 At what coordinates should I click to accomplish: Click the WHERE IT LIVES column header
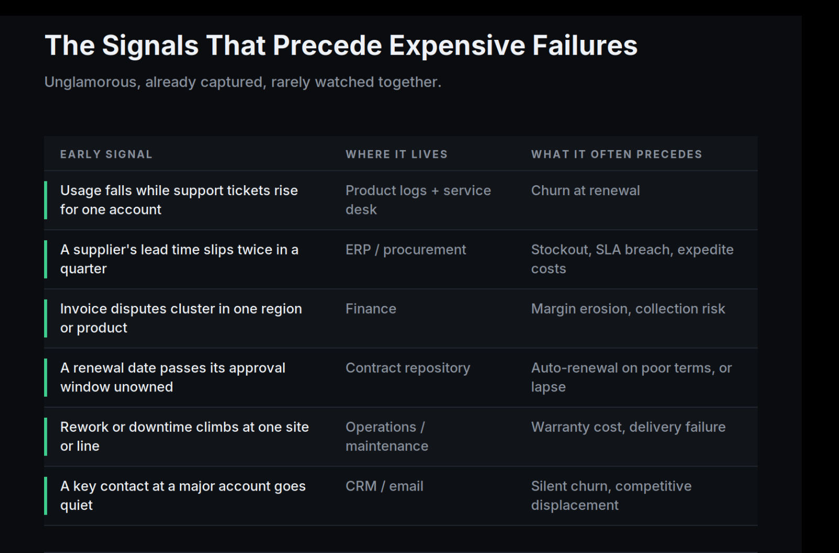pyautogui.click(x=396, y=154)
